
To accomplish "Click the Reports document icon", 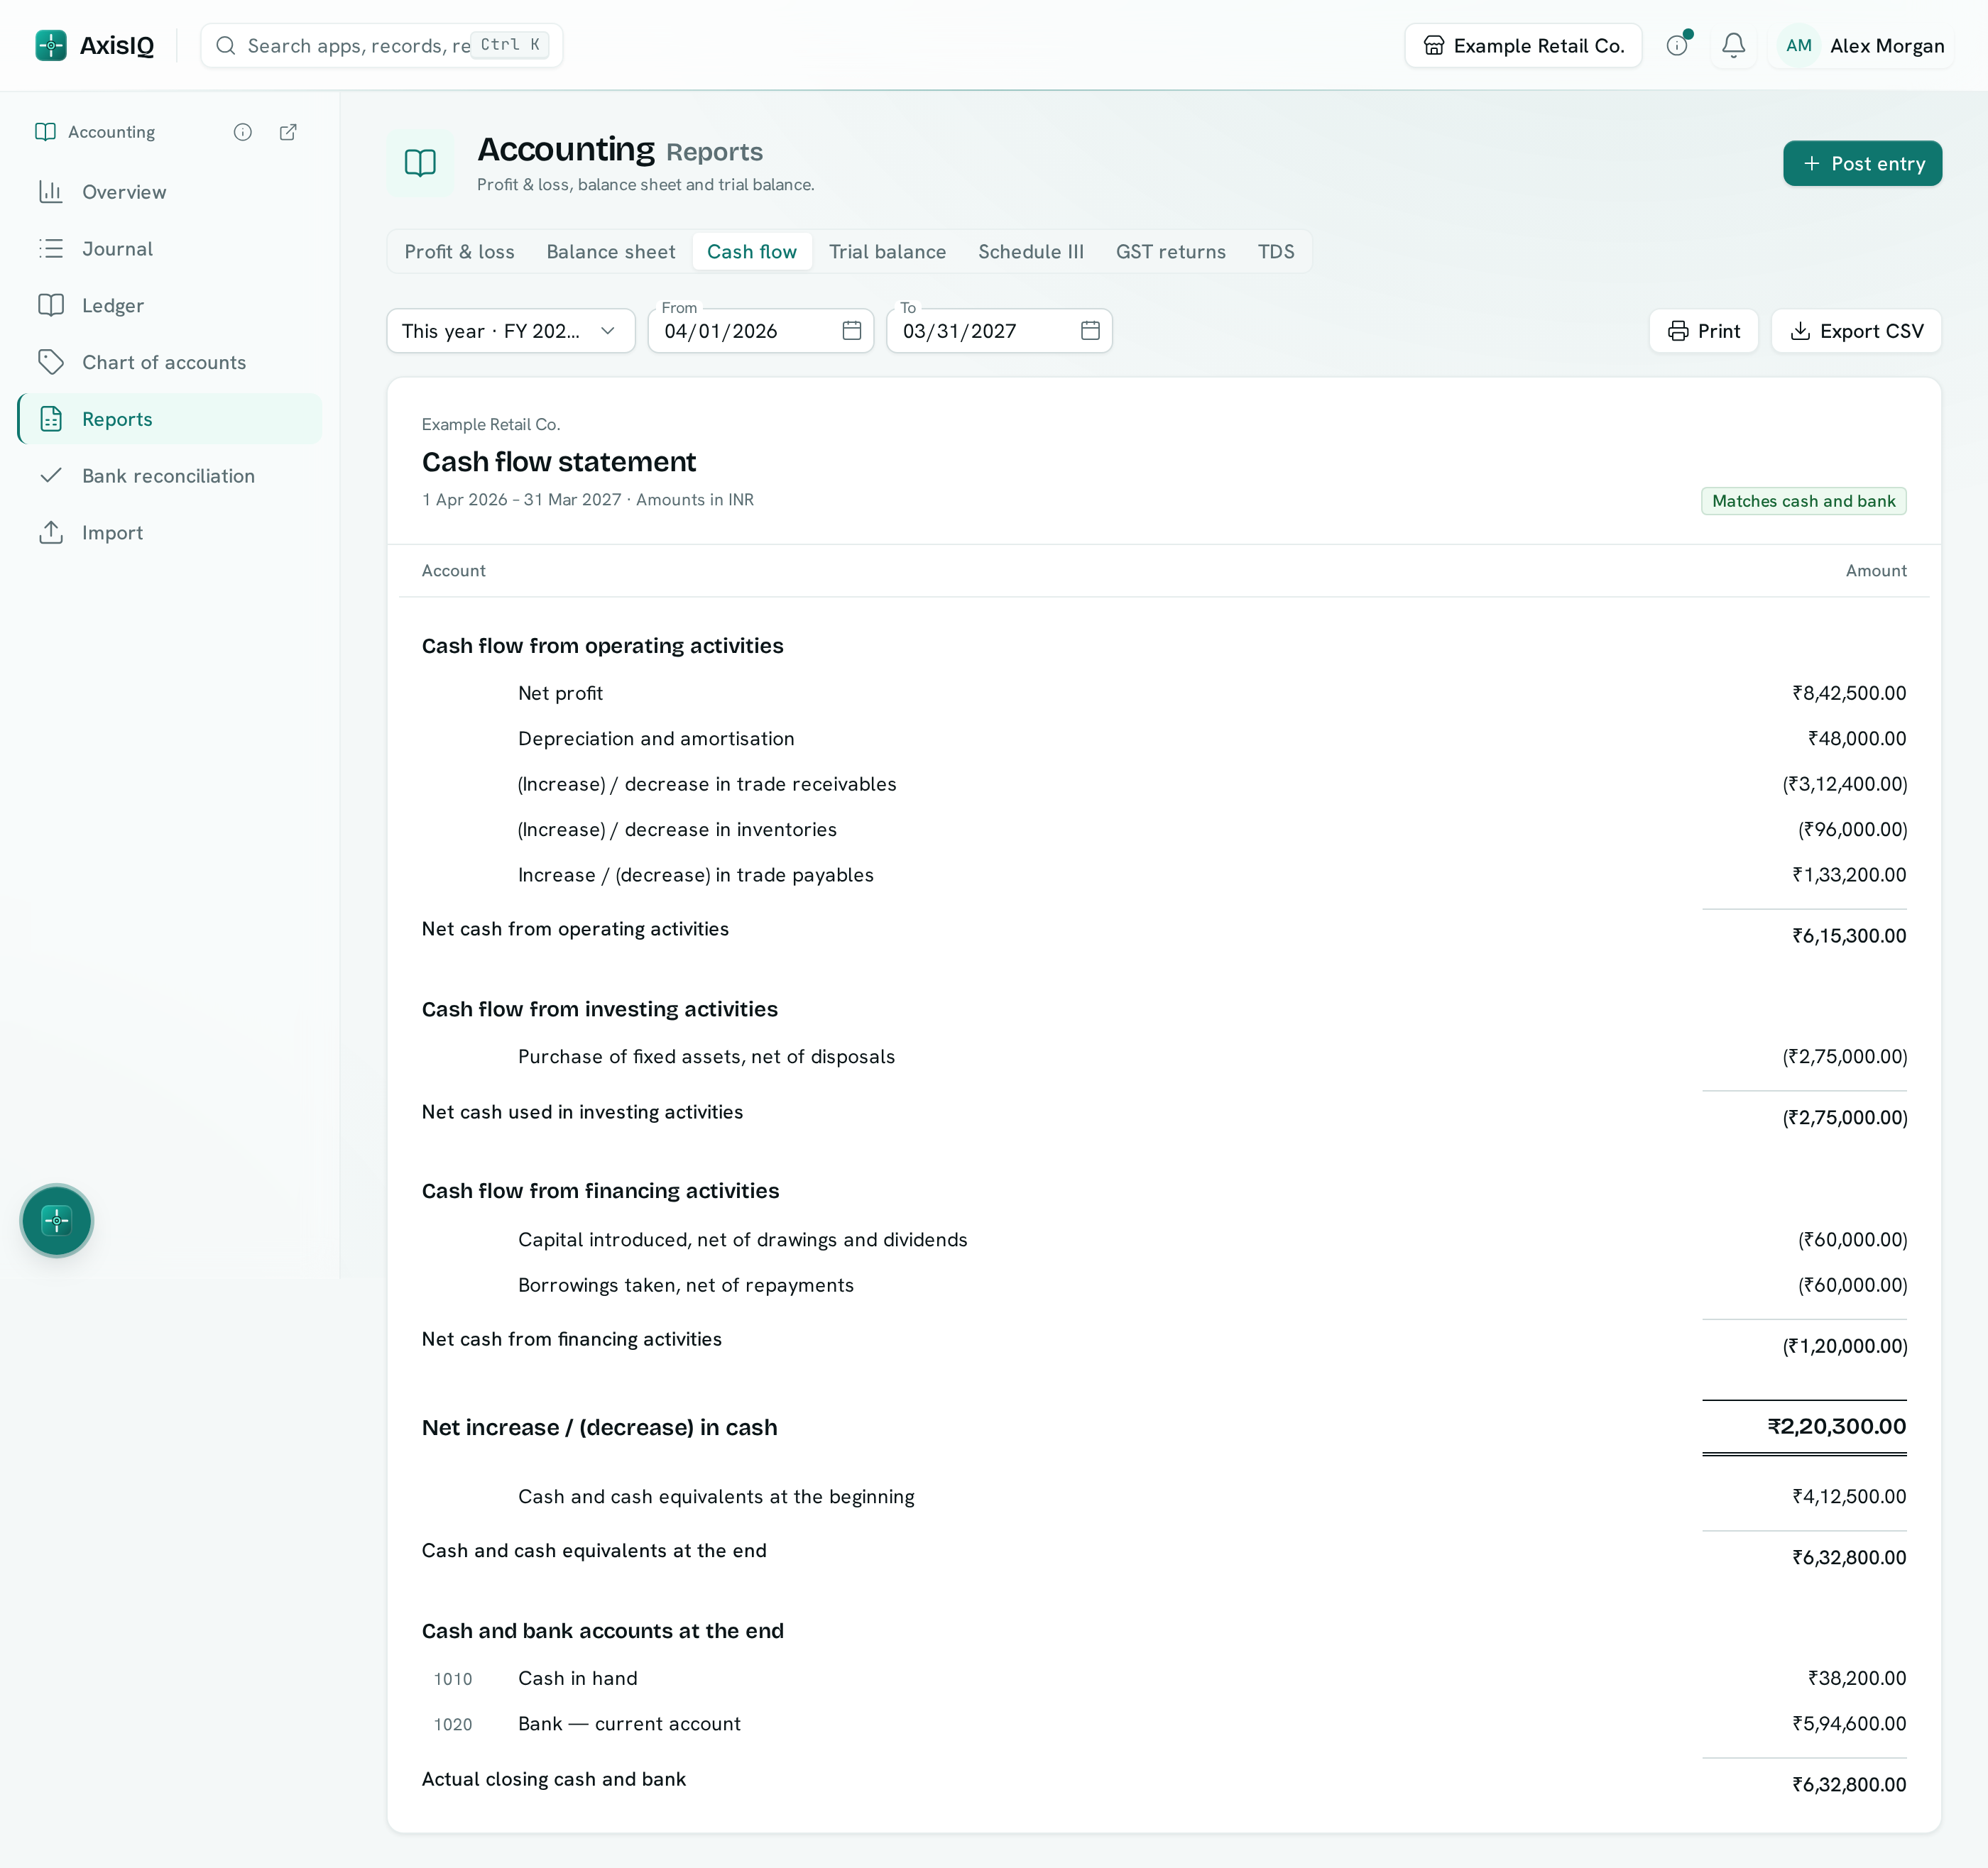I will (x=51, y=419).
